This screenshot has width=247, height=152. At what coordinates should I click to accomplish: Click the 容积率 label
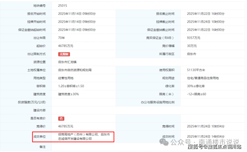pyautogui.click(x=41, y=86)
